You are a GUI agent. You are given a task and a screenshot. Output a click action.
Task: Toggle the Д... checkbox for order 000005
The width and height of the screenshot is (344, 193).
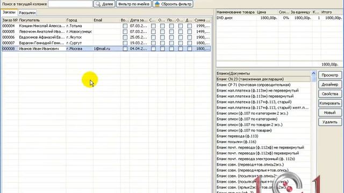coord(190,32)
